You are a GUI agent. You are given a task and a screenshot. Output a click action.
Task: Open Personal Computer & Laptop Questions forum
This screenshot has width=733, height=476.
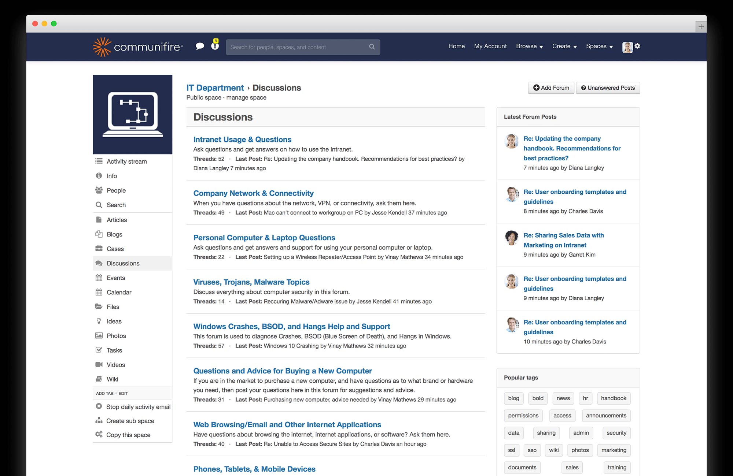[x=264, y=238]
